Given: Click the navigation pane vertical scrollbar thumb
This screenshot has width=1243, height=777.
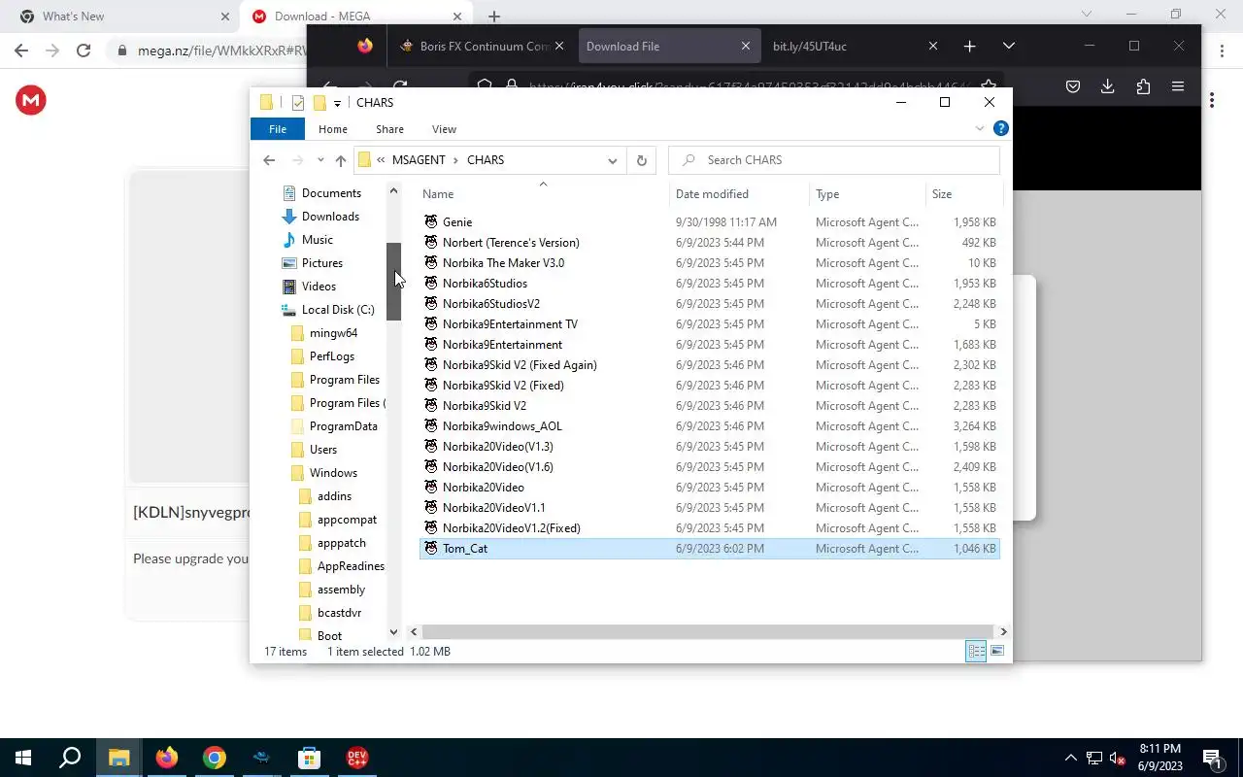Looking at the screenshot, I should (x=393, y=282).
